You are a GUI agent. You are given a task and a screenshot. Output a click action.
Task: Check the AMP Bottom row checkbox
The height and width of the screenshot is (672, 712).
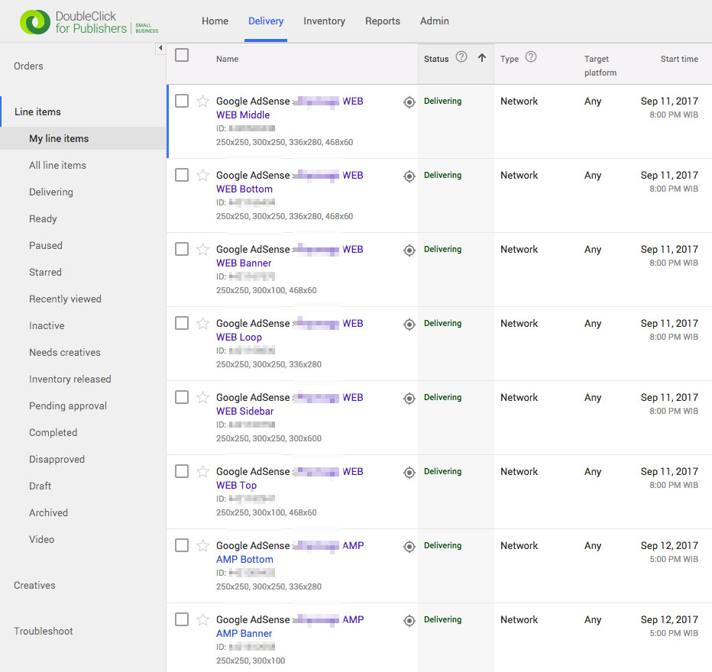pyautogui.click(x=182, y=545)
